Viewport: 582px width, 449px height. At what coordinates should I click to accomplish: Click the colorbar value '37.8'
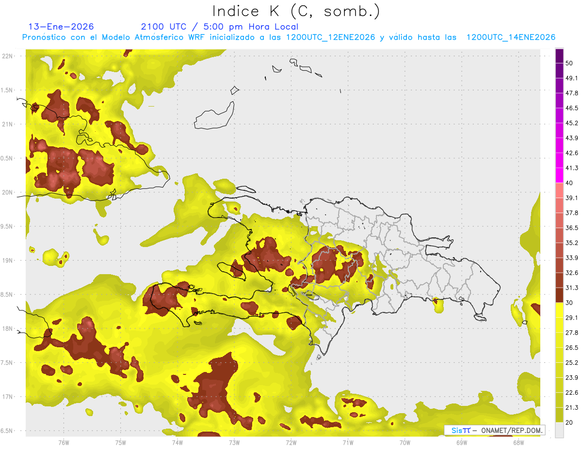[x=572, y=213]
